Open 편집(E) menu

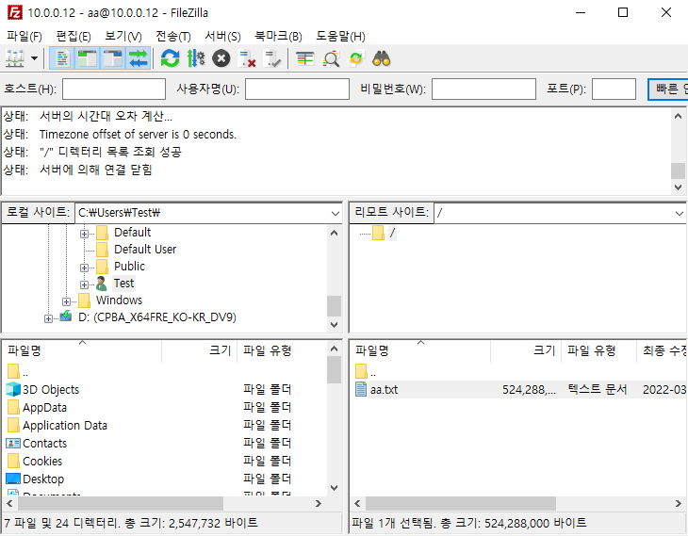[74, 36]
